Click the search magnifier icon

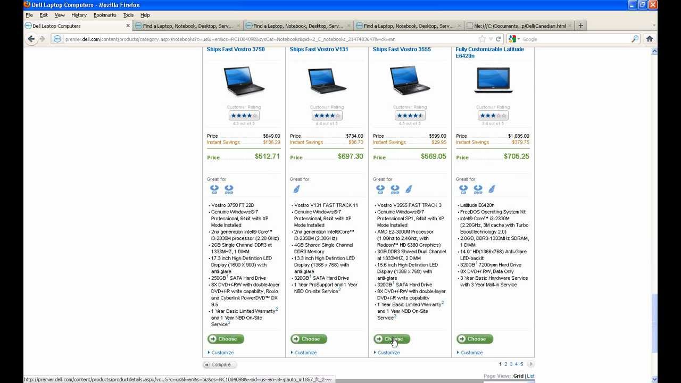pyautogui.click(x=635, y=39)
